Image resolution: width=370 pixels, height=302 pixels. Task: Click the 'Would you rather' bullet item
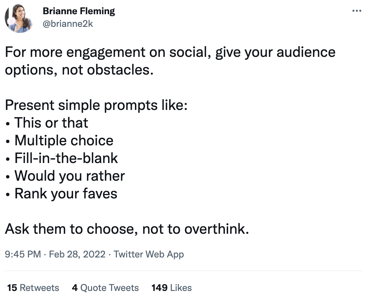point(70,176)
